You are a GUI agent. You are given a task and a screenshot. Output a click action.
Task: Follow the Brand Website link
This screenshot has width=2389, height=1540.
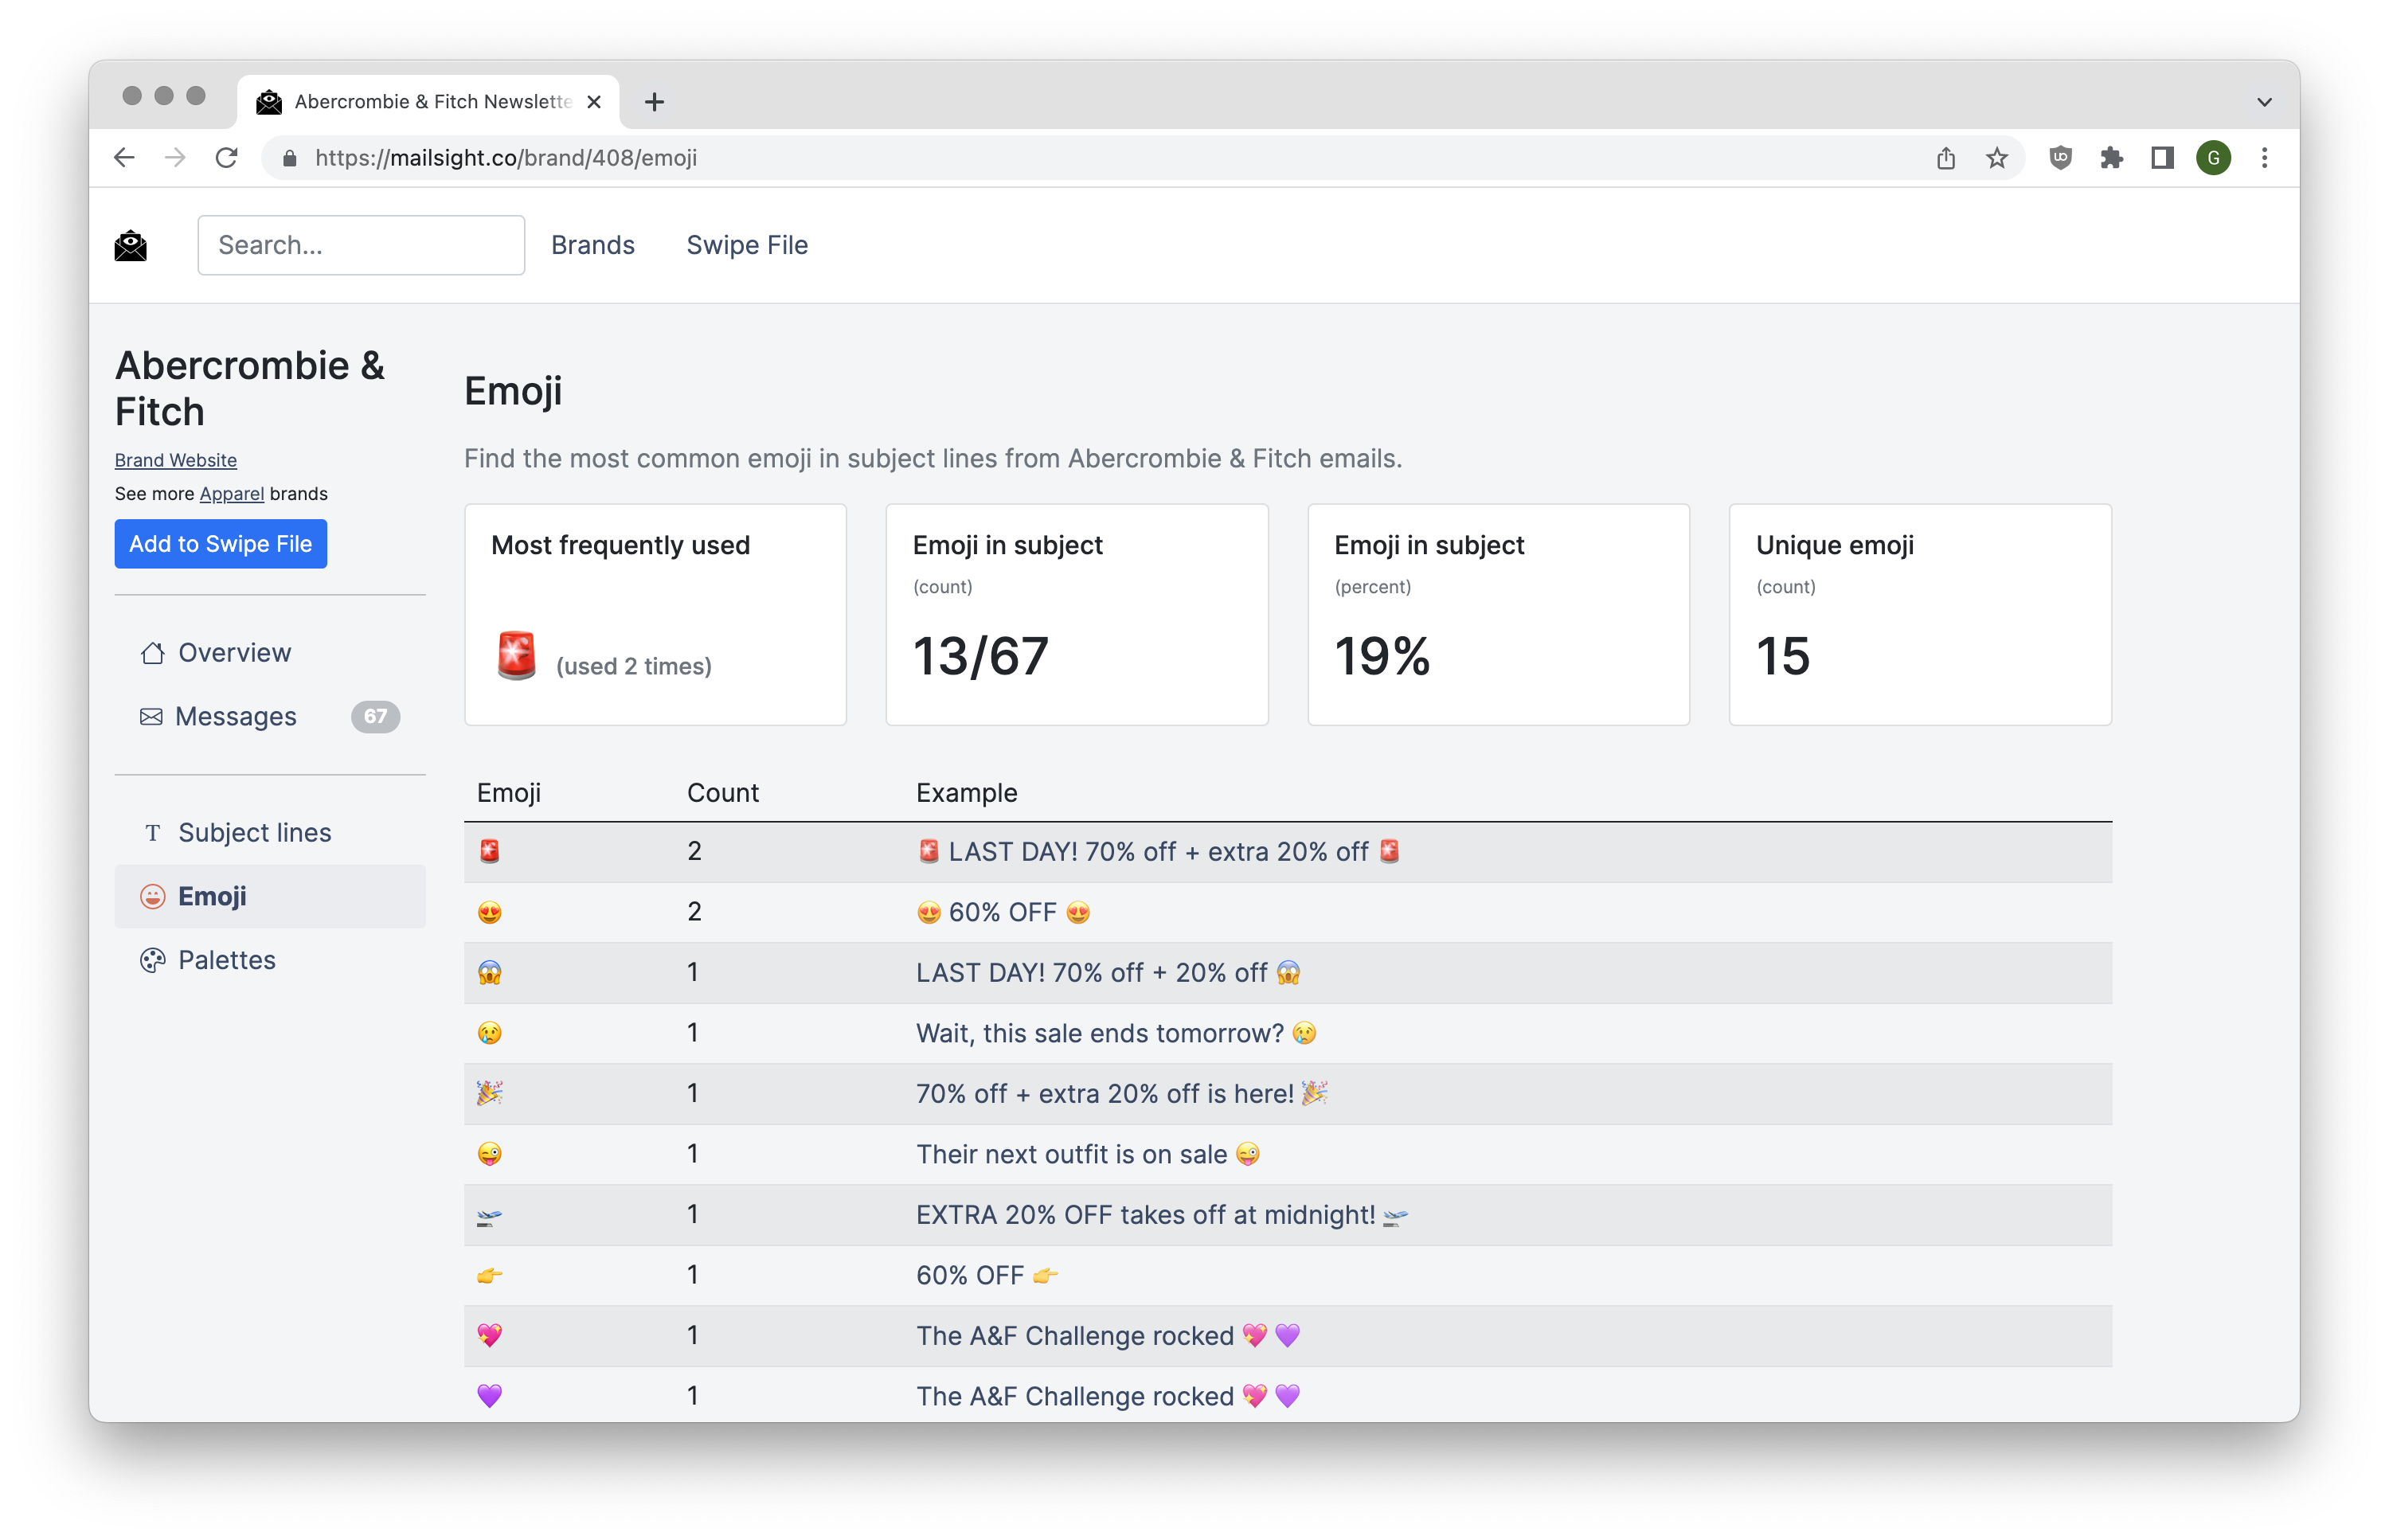click(x=176, y=460)
